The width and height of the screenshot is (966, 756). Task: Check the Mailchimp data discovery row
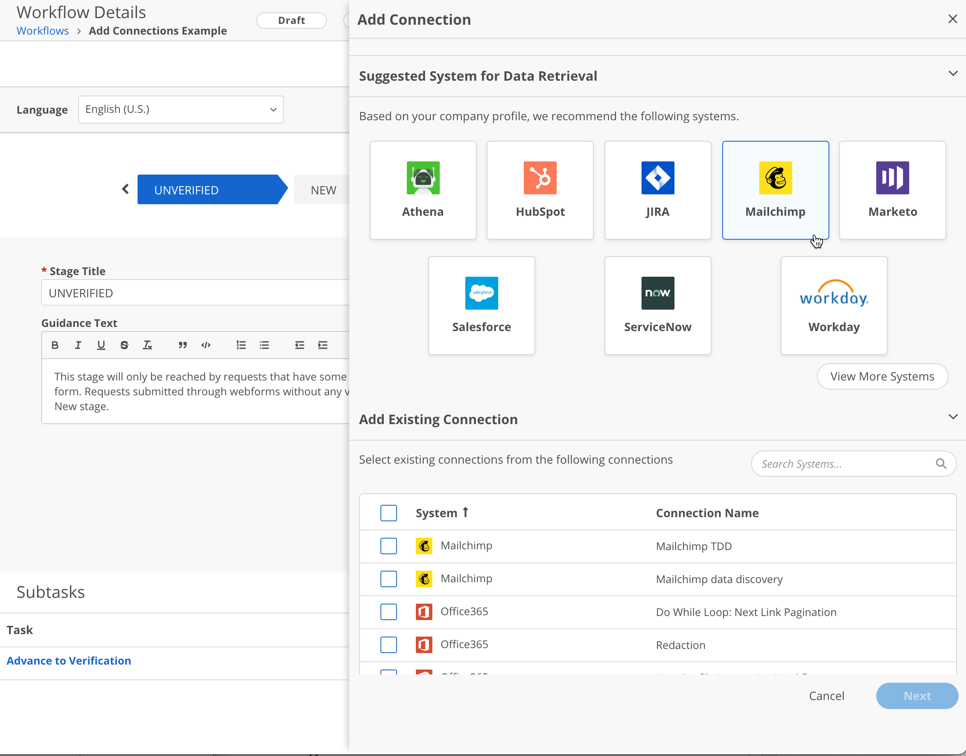coord(389,579)
